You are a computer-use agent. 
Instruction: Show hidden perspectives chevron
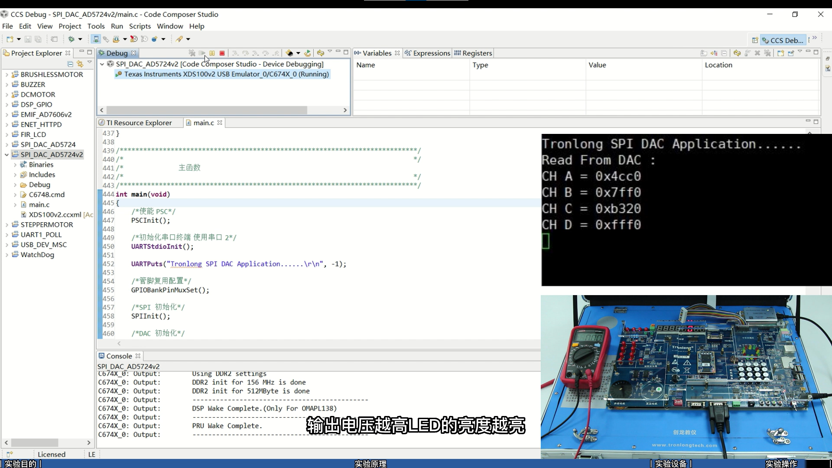(815, 38)
